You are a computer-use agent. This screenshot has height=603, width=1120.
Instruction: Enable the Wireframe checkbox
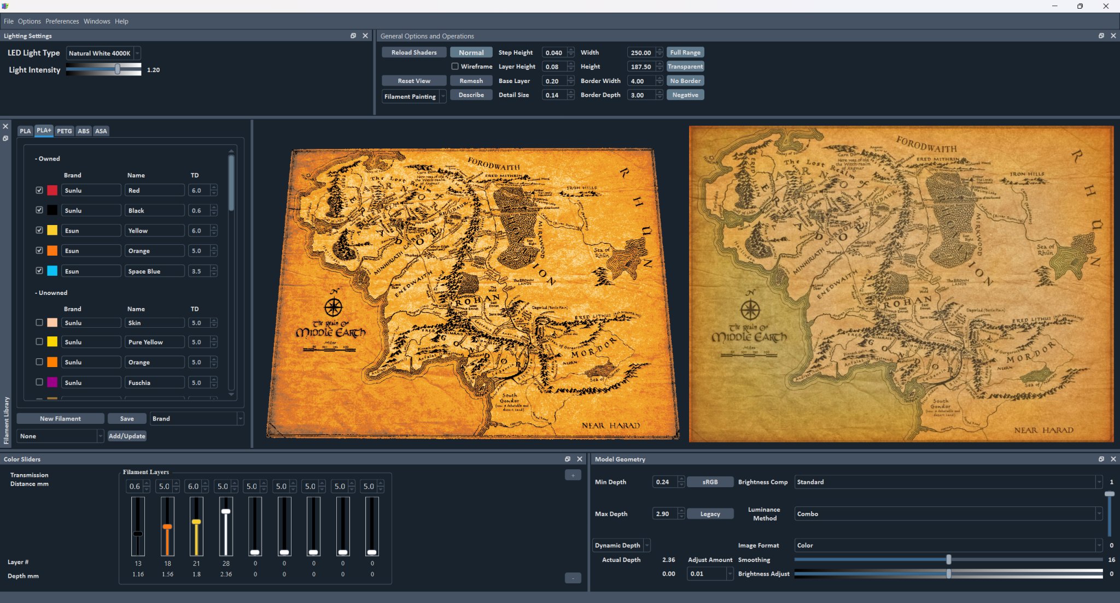[455, 66]
